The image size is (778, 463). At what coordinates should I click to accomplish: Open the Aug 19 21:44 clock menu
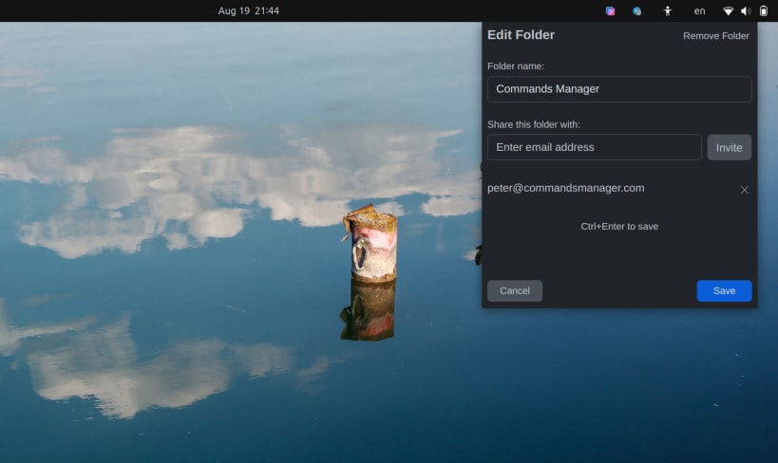tap(249, 10)
